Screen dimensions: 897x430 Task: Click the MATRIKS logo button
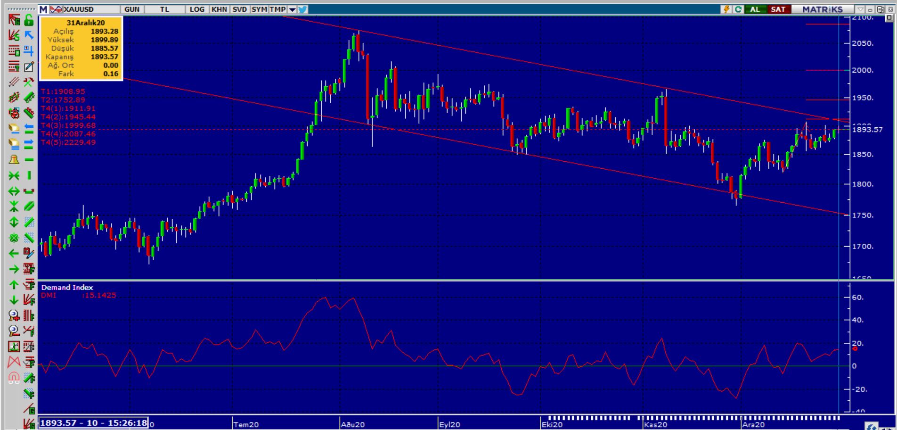point(823,9)
